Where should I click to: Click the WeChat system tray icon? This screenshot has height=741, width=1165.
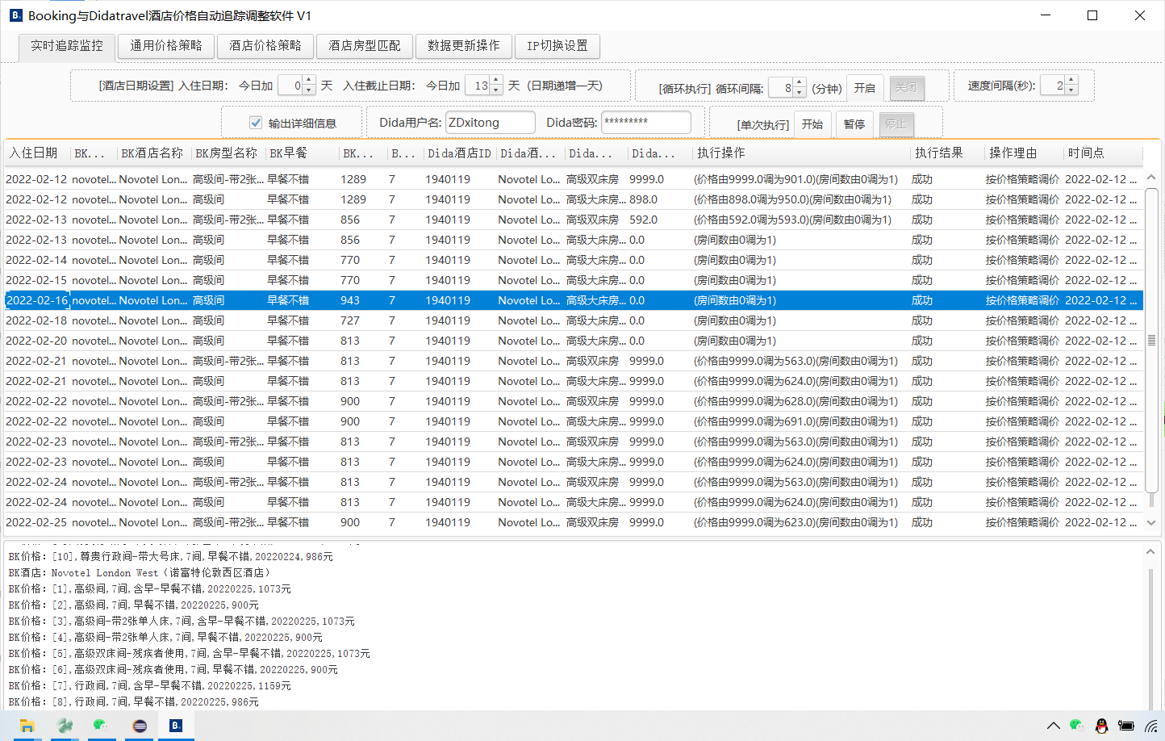1076,726
